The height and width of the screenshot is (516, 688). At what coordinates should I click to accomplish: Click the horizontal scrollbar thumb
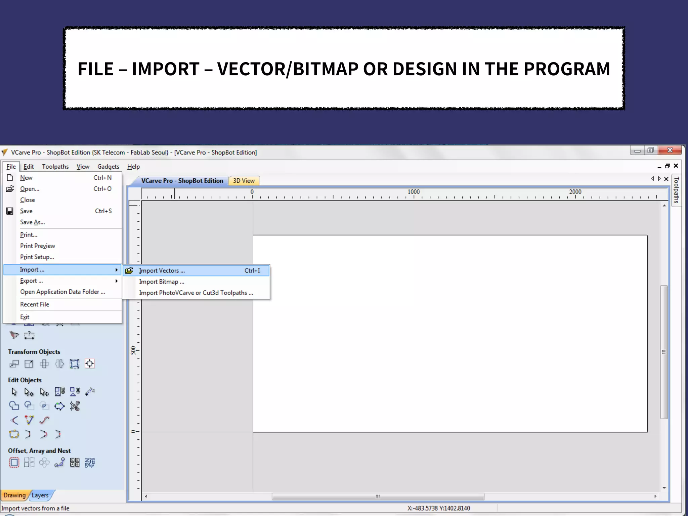click(x=378, y=496)
